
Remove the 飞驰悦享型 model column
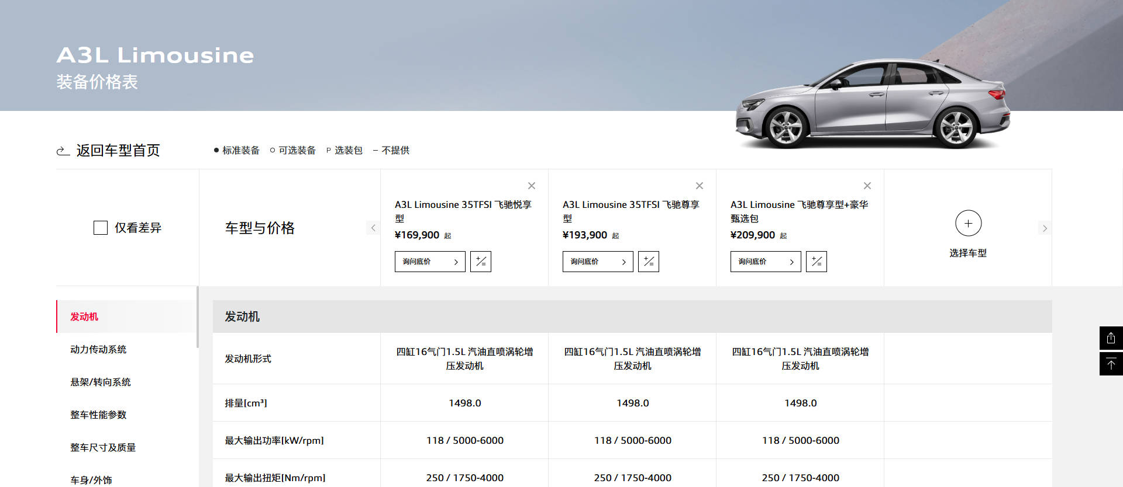pos(531,186)
